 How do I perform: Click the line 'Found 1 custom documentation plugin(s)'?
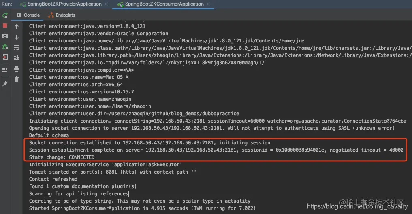[x=83, y=186]
